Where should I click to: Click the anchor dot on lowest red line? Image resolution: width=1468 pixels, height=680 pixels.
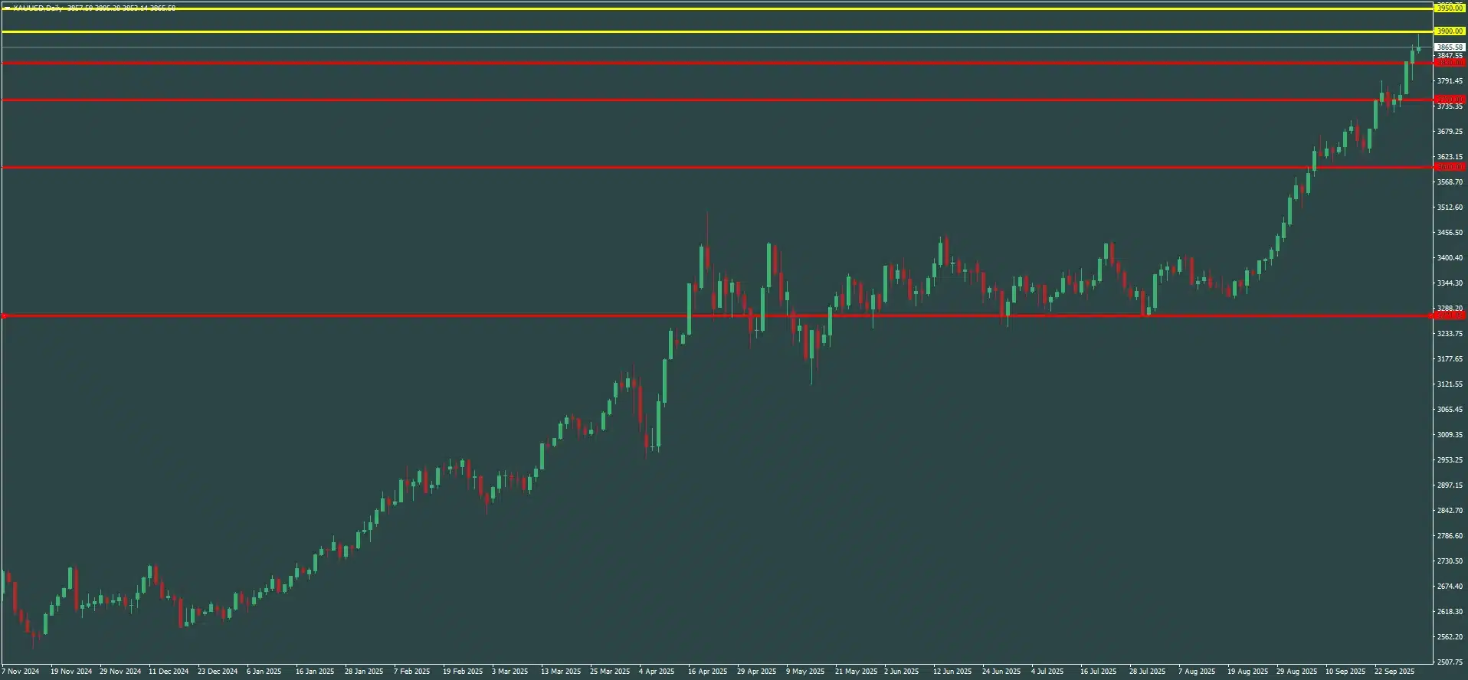coord(4,315)
